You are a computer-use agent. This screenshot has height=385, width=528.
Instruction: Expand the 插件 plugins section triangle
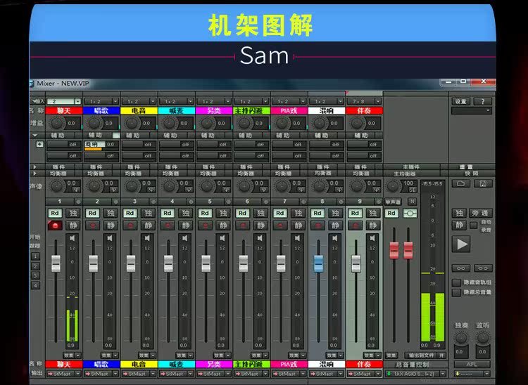(x=34, y=167)
